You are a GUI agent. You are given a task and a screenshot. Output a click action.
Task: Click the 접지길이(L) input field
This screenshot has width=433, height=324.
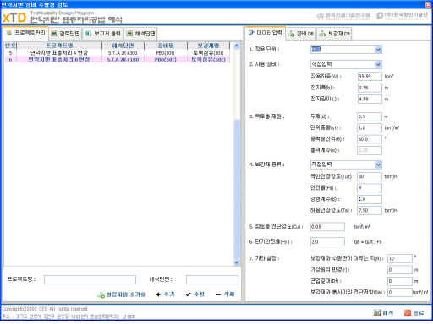coord(370,99)
